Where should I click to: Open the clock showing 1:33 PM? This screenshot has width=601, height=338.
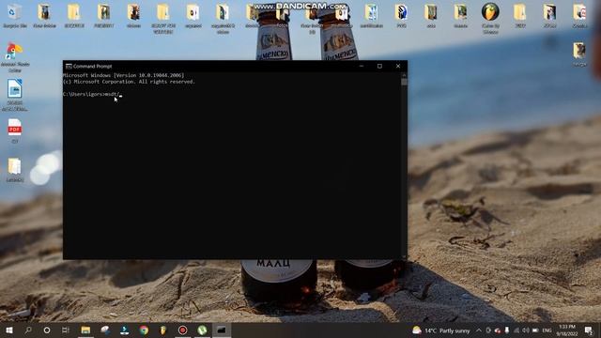567,330
